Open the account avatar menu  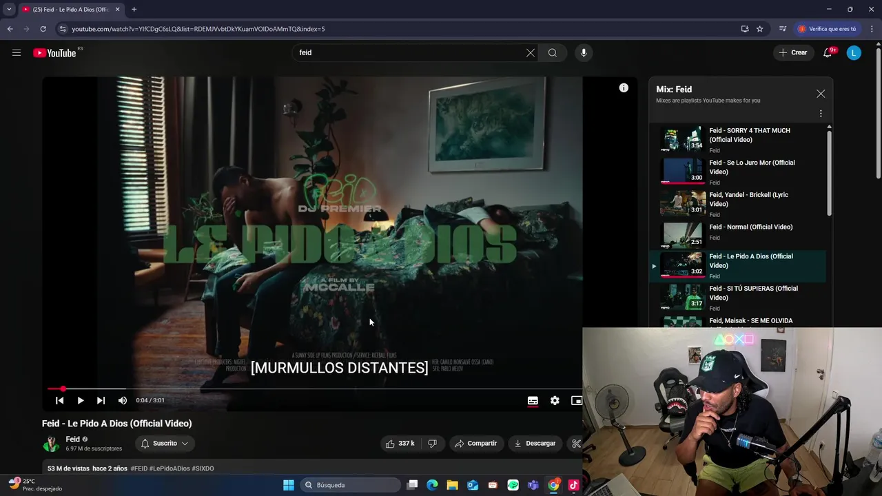tap(854, 52)
